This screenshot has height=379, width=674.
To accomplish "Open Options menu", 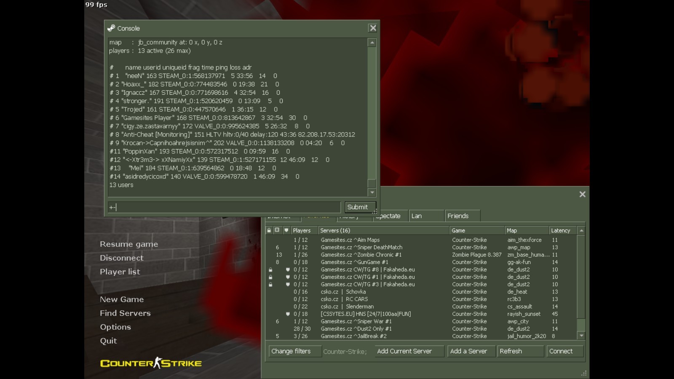I will (x=115, y=327).
